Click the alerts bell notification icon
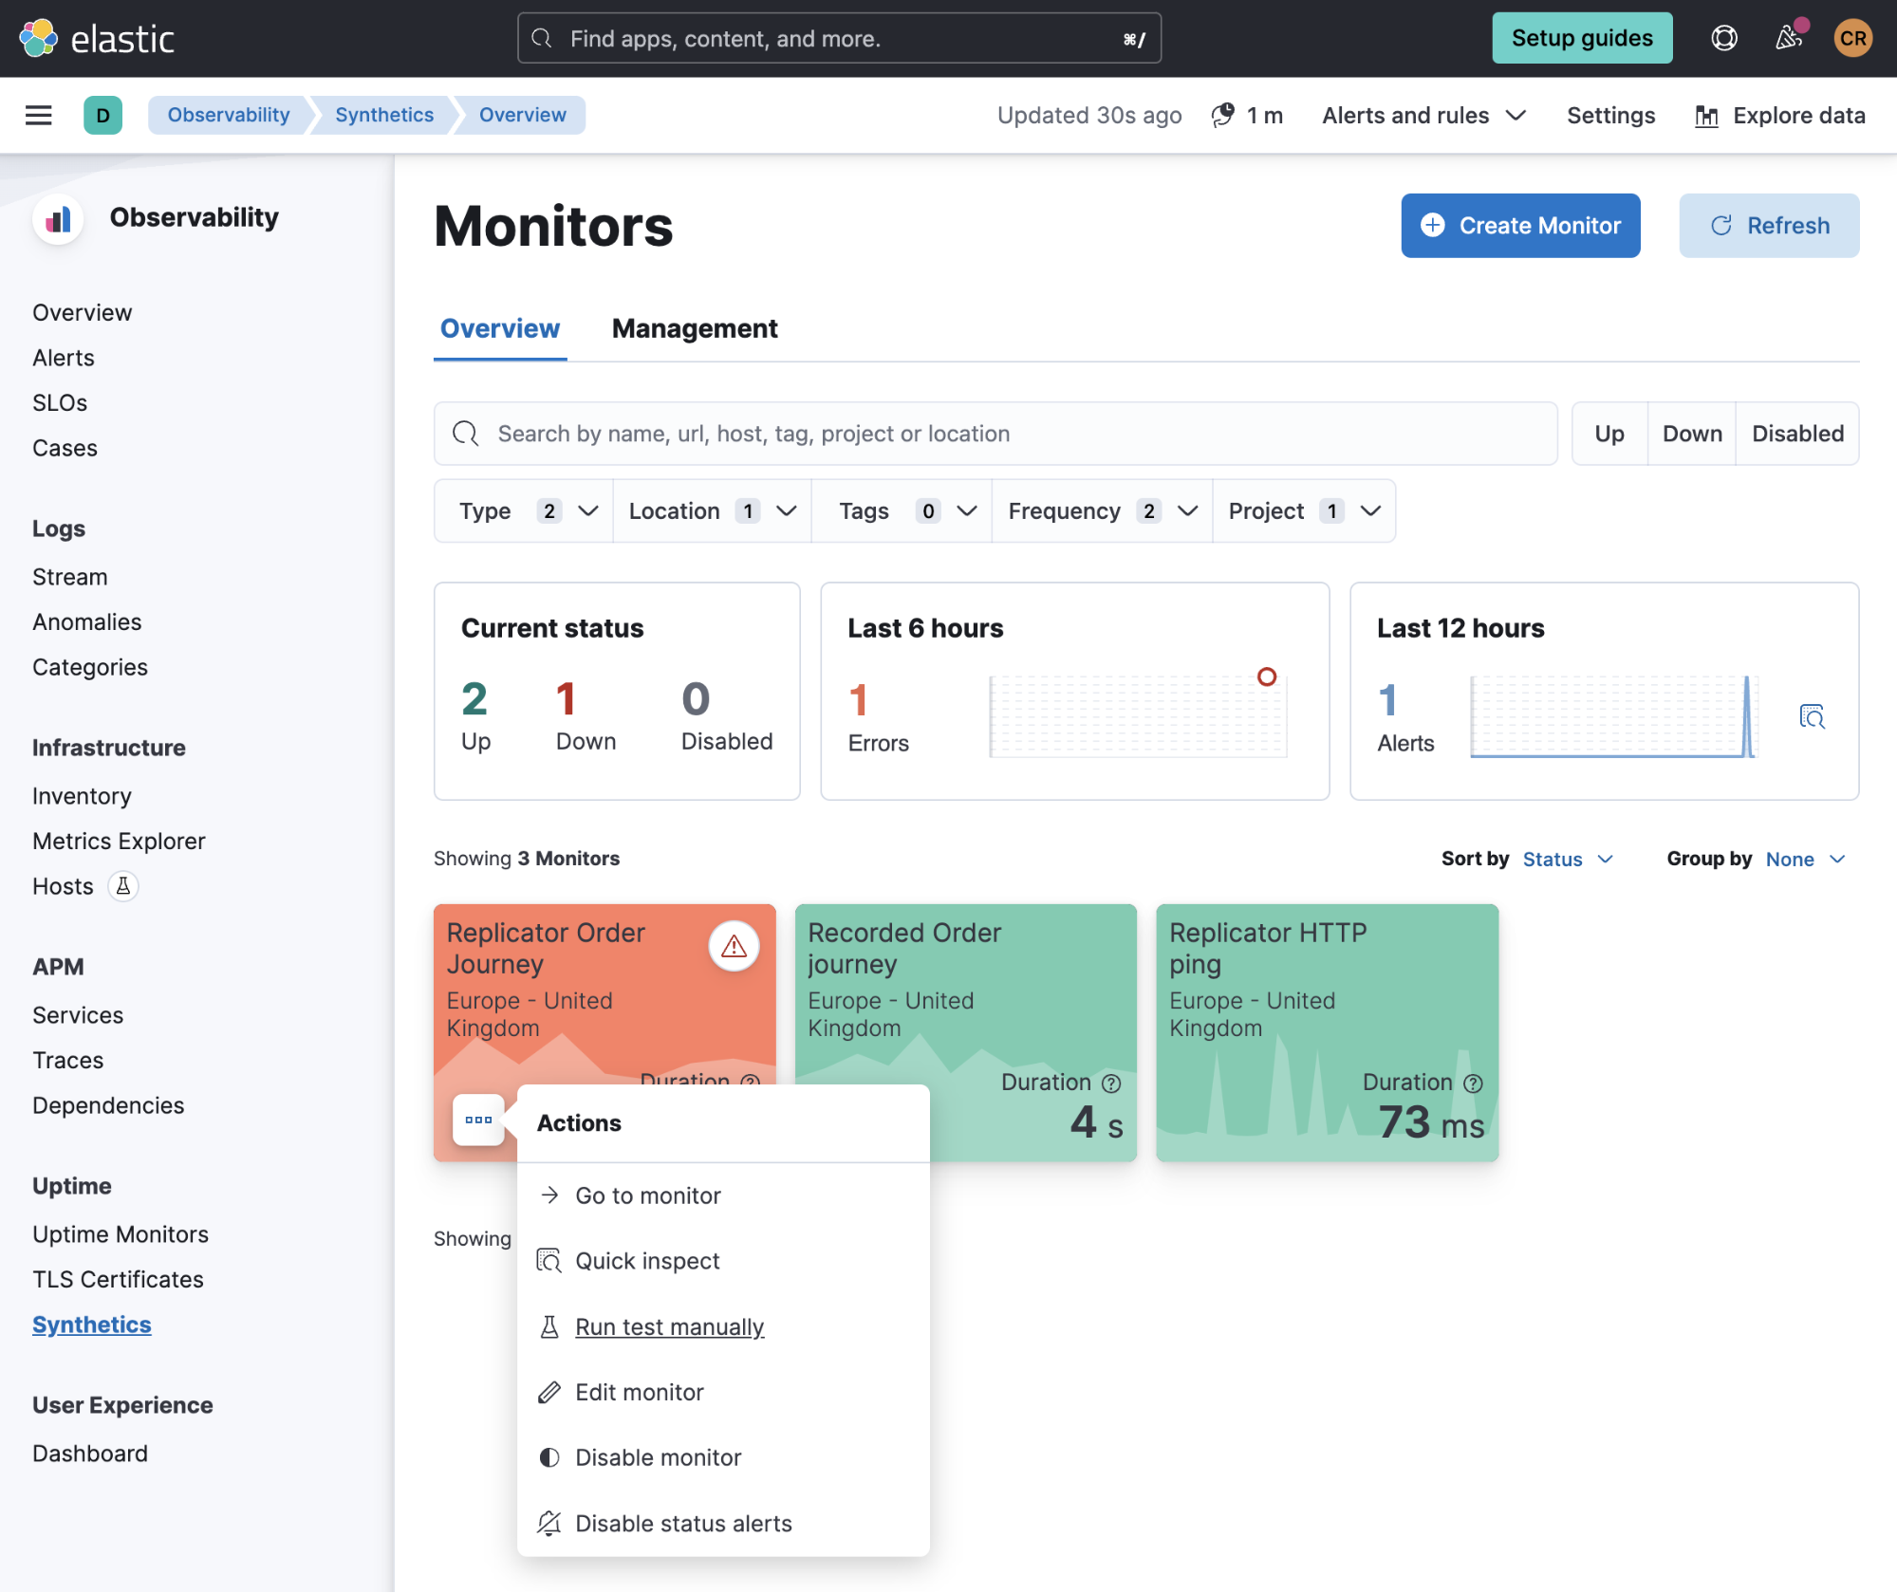Screen dimensions: 1897x1593 (x=1790, y=36)
